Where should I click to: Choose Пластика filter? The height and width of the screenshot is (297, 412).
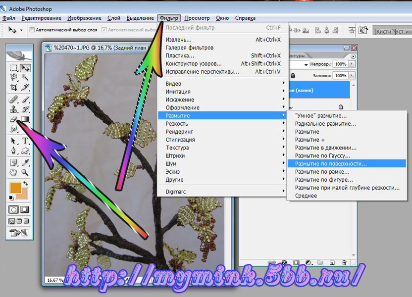click(x=223, y=55)
